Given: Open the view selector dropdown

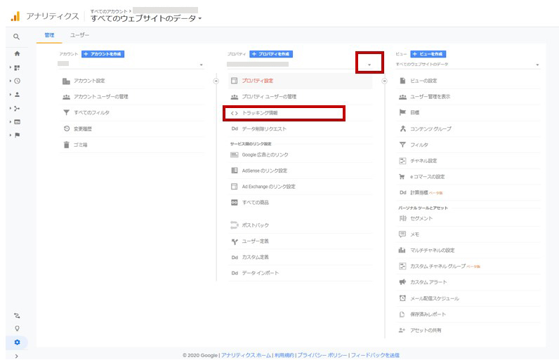Looking at the screenshot, I should pos(468,65).
